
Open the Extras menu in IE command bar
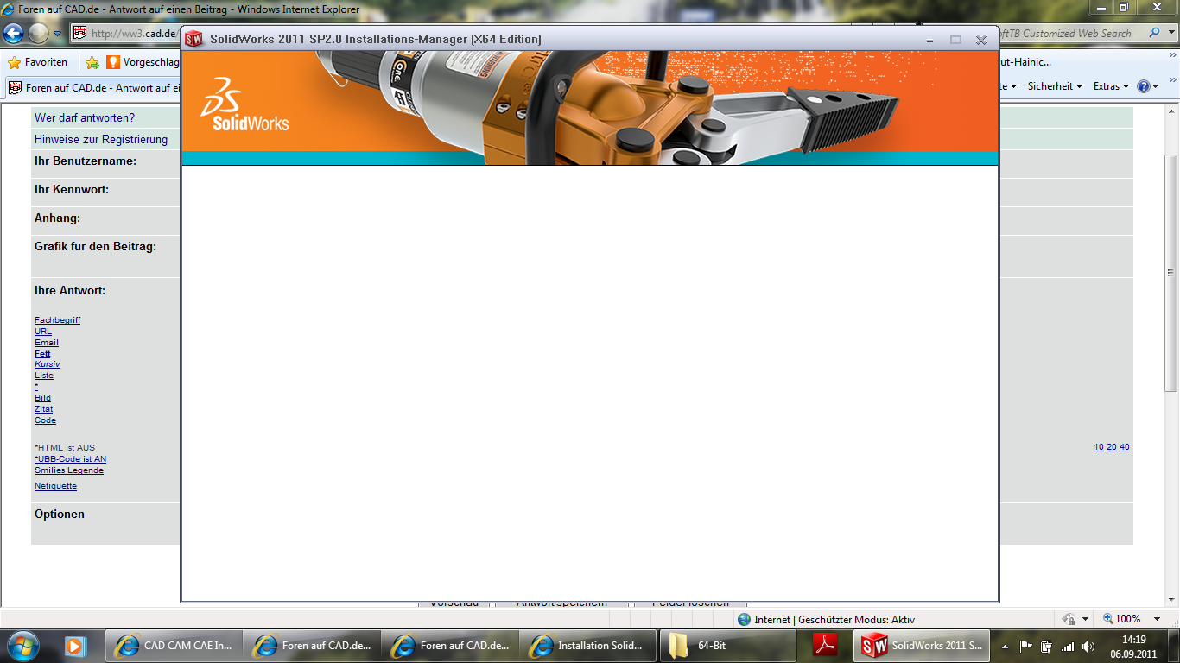pos(1111,86)
